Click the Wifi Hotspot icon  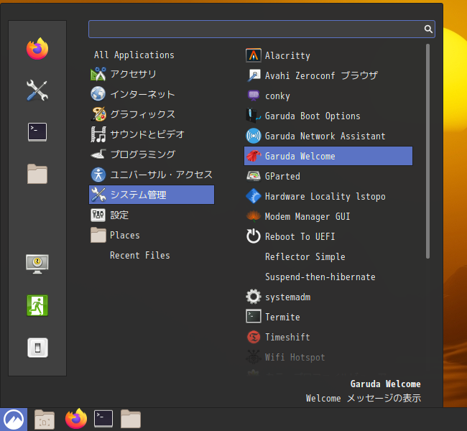click(254, 357)
